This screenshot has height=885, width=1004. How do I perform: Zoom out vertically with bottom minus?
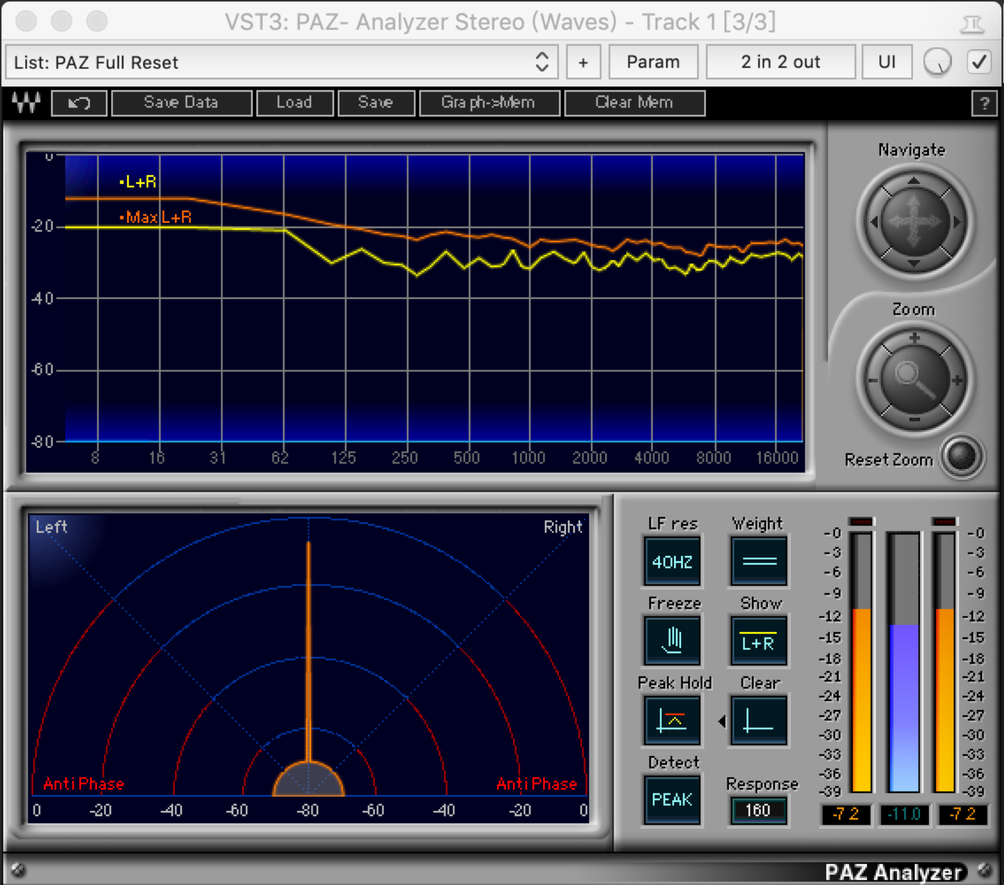click(914, 420)
